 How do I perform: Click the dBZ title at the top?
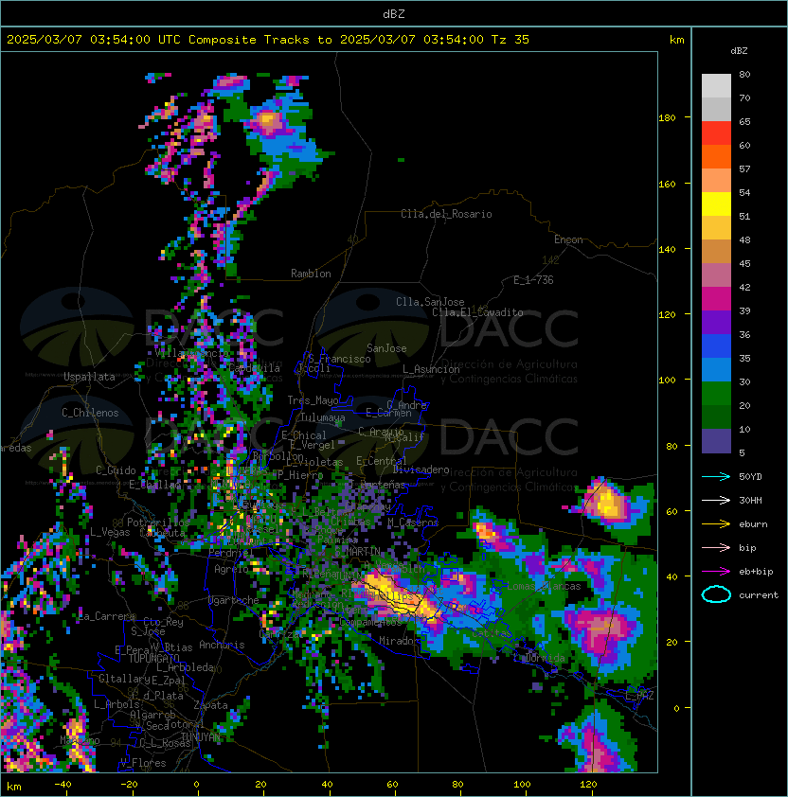[394, 14]
